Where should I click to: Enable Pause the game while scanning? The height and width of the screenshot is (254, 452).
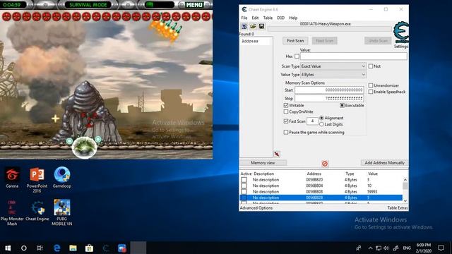click(x=286, y=133)
